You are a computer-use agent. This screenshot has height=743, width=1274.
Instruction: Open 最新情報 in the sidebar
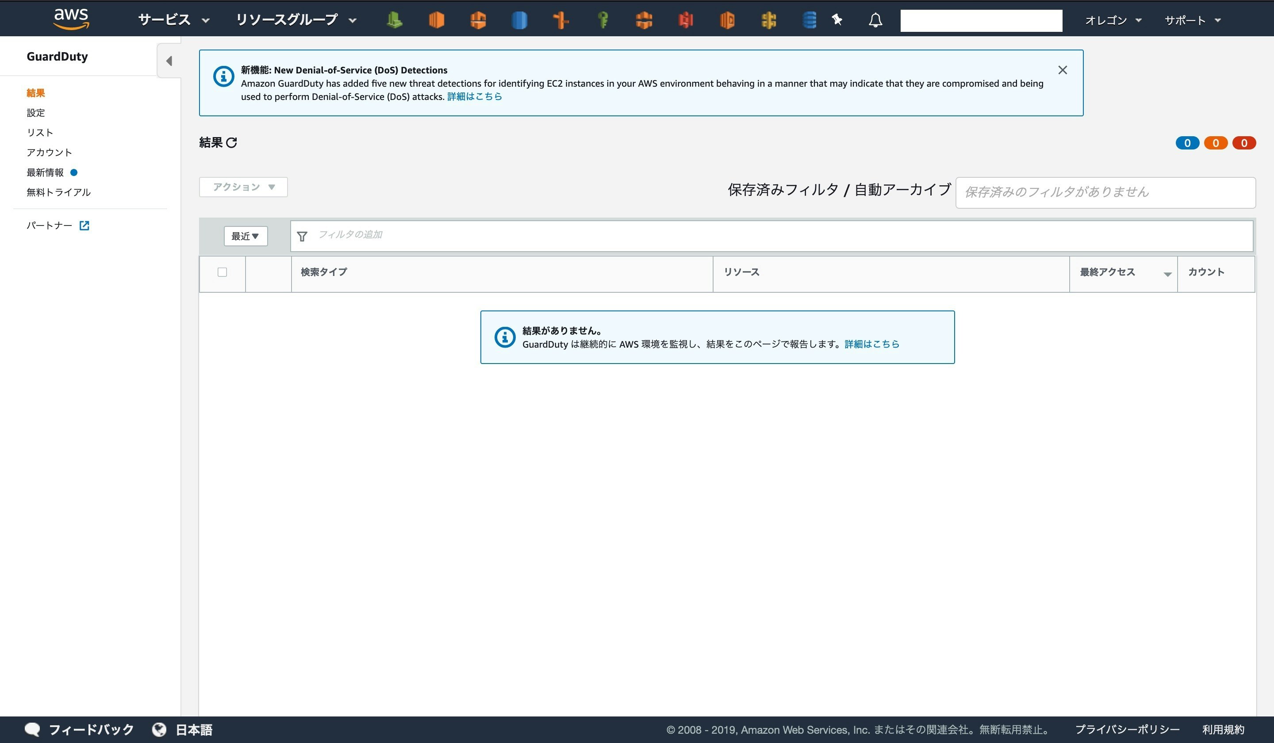pyautogui.click(x=45, y=172)
